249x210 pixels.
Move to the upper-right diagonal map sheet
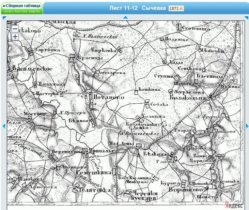pyautogui.click(x=246, y=18)
